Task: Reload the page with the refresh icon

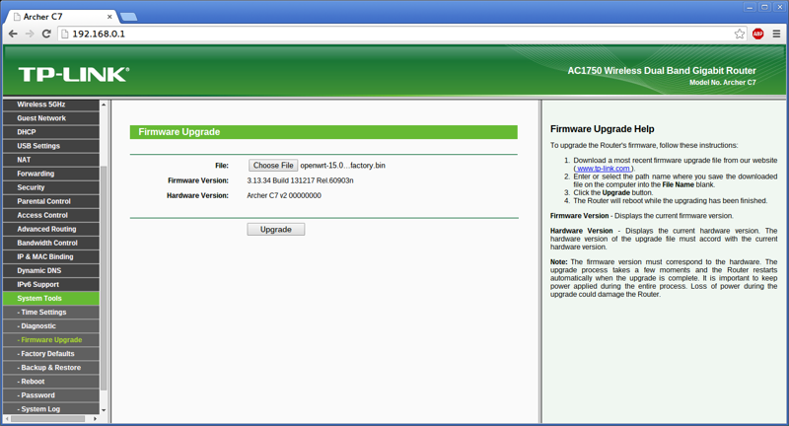Action: tap(46, 34)
